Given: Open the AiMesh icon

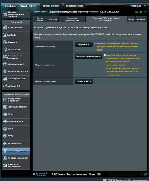Looking at the screenshot, I should click(x=5, y=35).
